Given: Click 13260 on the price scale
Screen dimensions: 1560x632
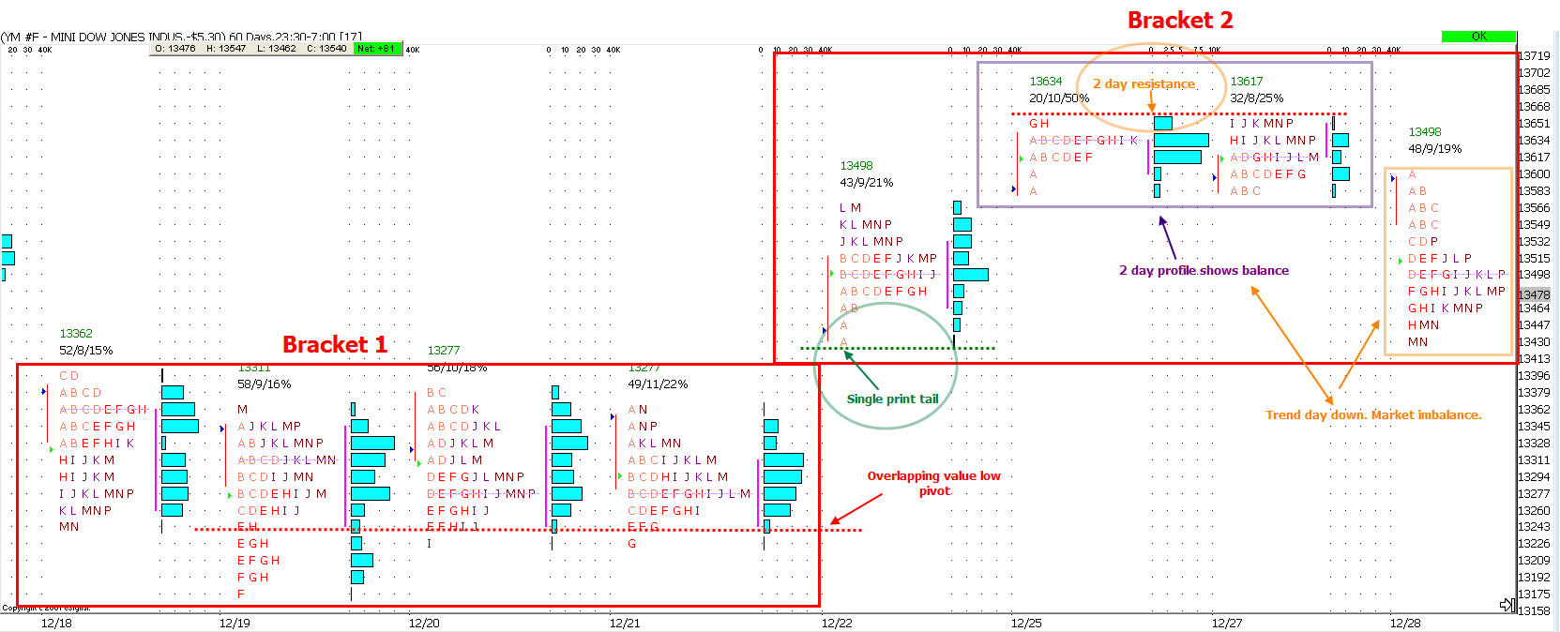Looking at the screenshot, I should tap(1535, 511).
